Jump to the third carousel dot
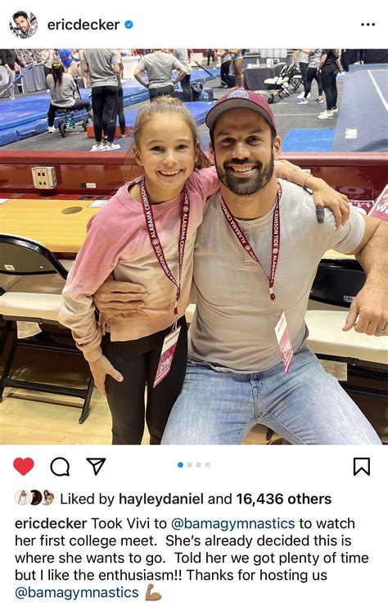The image size is (388, 606). tap(198, 464)
